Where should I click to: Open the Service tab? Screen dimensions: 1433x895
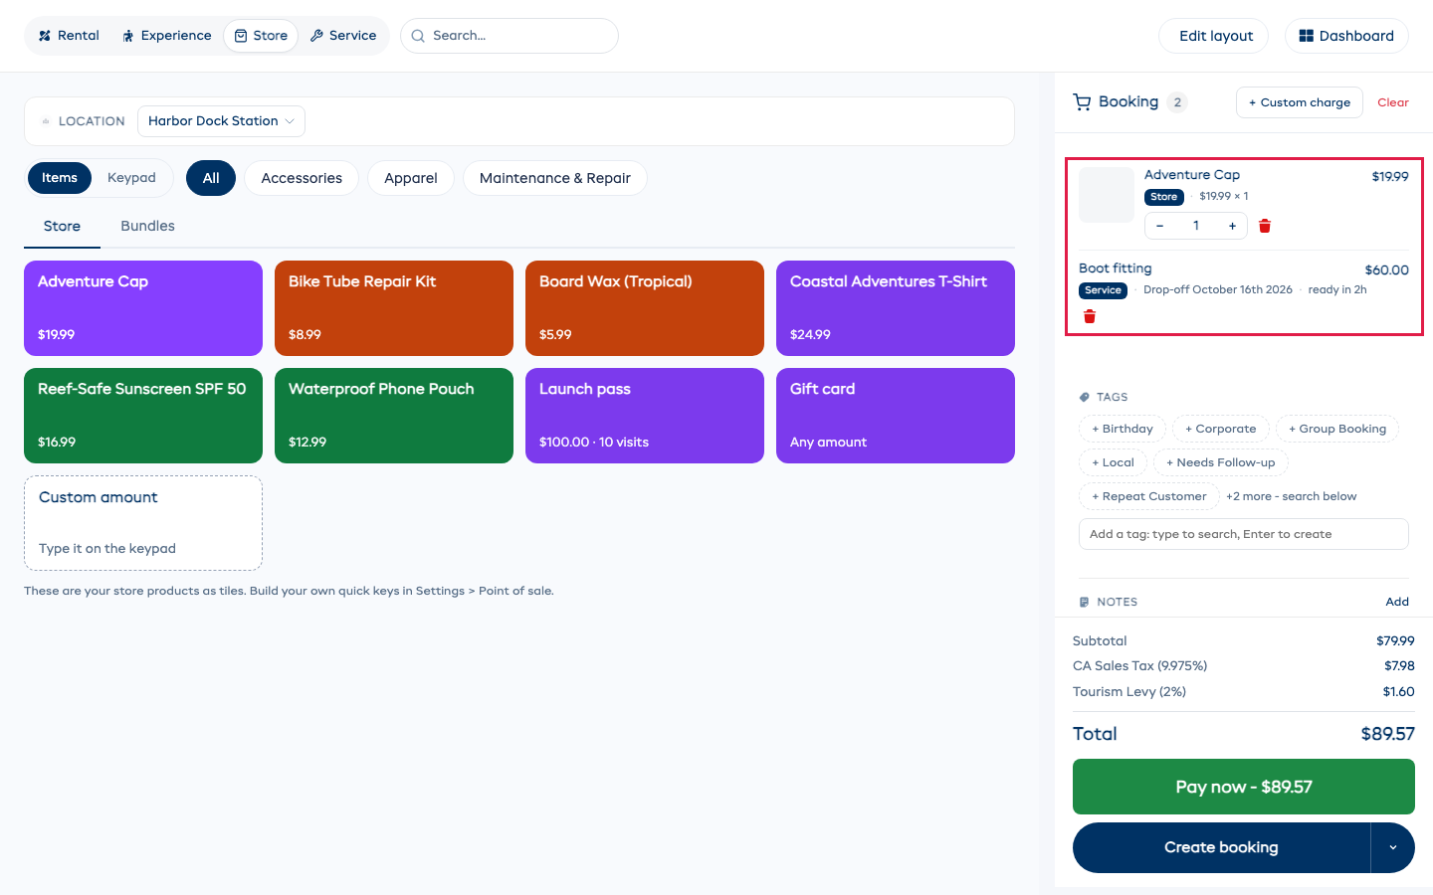[x=343, y=36]
